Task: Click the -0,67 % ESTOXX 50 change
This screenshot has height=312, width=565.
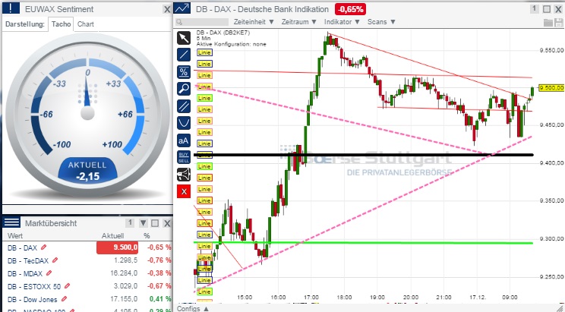Action: pyautogui.click(x=158, y=286)
